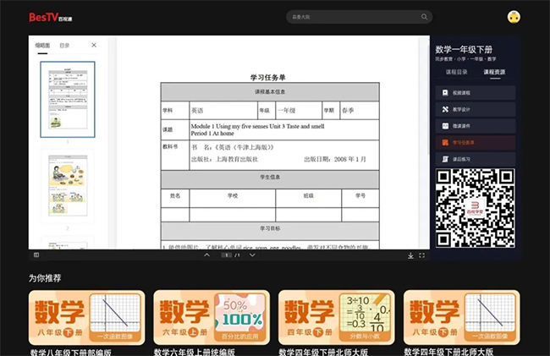
Task: Select the 学习任务单 resource
Action: click(x=476, y=143)
